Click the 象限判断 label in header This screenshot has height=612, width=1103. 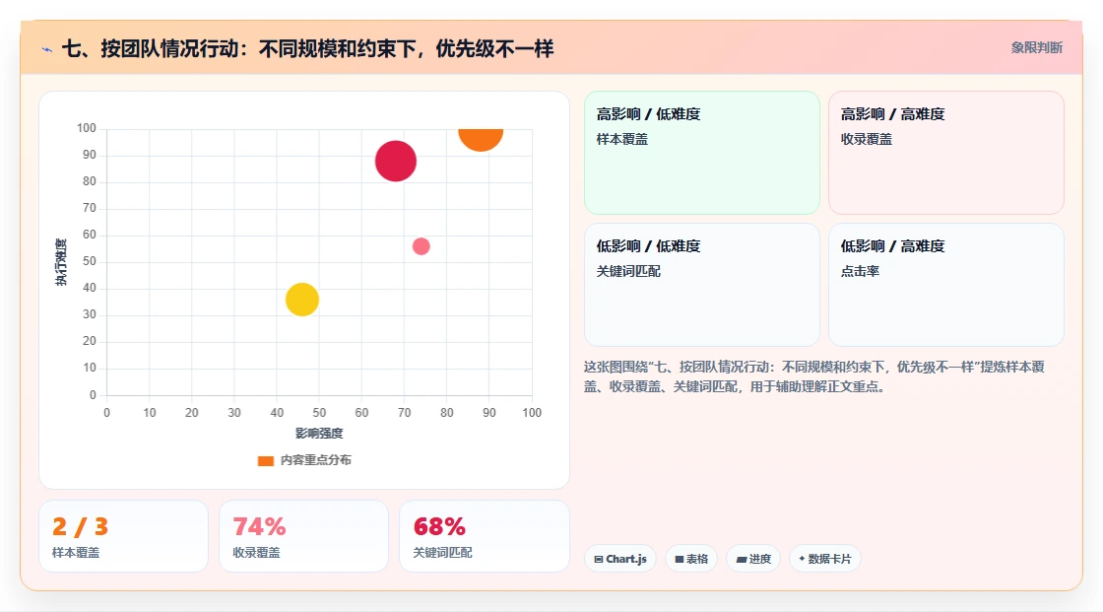point(1036,48)
